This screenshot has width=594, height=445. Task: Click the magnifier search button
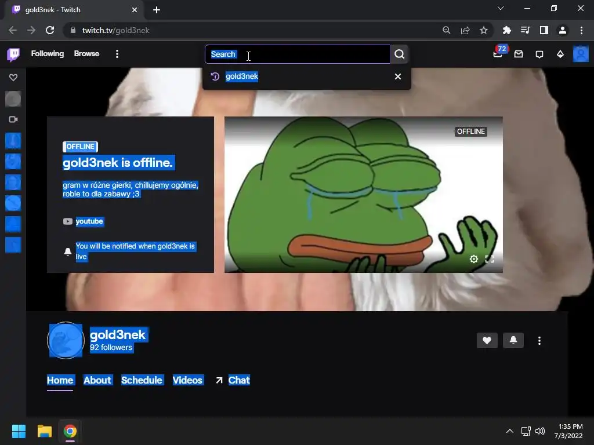tap(399, 54)
